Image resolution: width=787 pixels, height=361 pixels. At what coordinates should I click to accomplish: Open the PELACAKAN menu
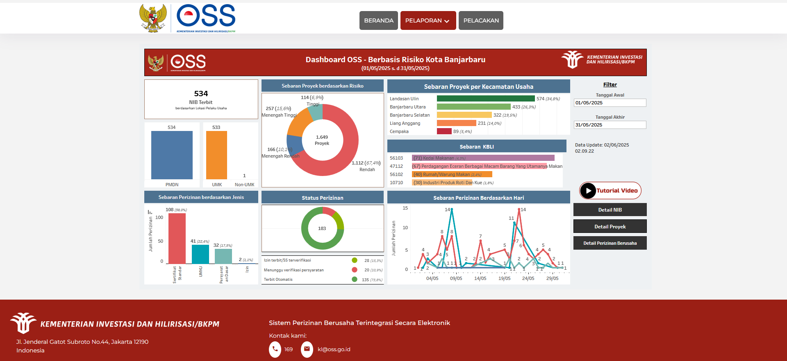click(x=481, y=20)
